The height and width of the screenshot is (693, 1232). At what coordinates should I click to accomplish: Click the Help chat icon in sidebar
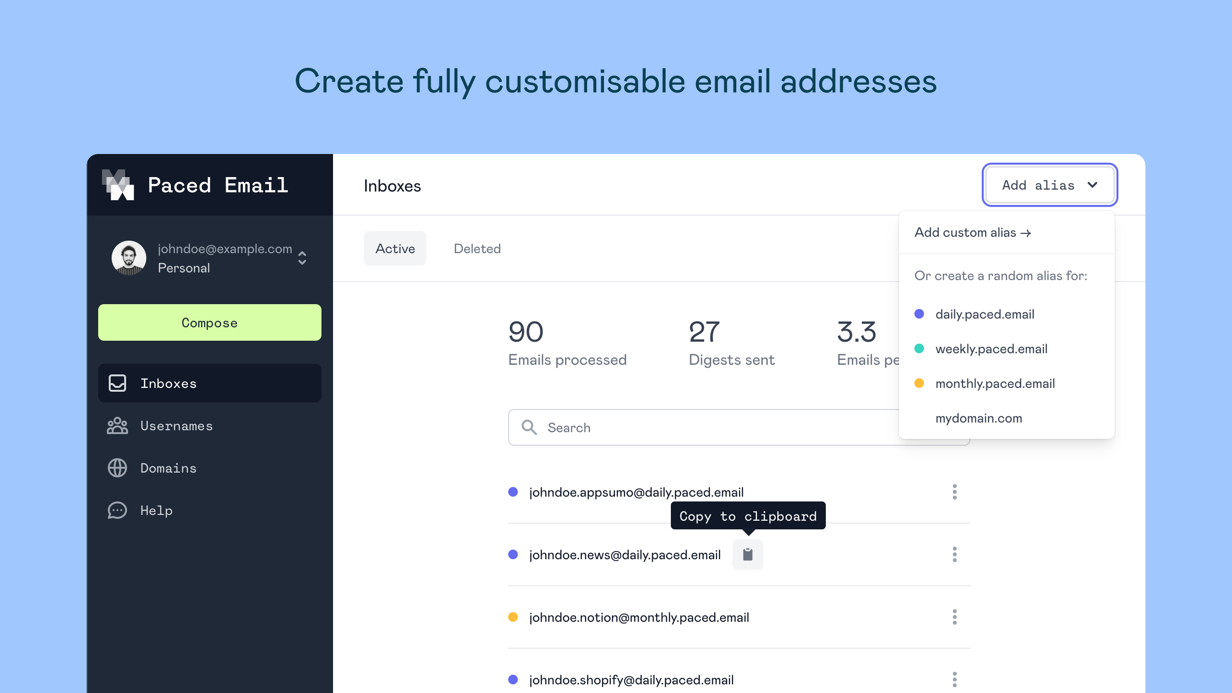[117, 509]
